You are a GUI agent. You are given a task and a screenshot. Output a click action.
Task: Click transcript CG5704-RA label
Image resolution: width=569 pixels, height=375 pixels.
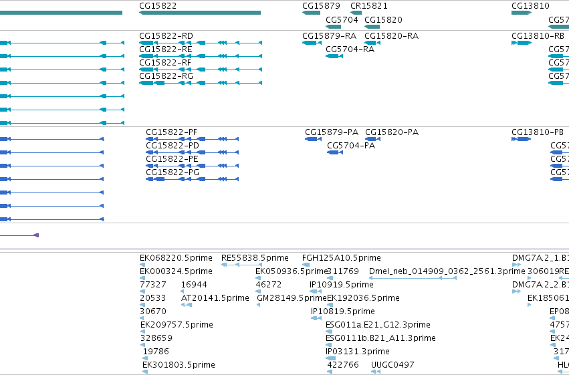[x=350, y=49]
